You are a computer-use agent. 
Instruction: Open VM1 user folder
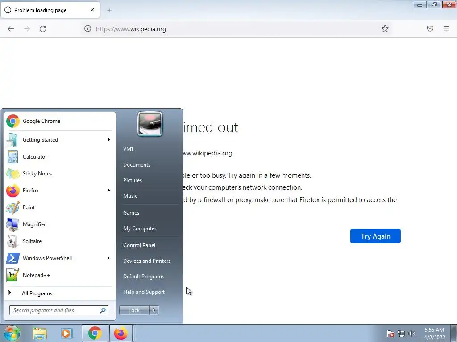point(128,149)
